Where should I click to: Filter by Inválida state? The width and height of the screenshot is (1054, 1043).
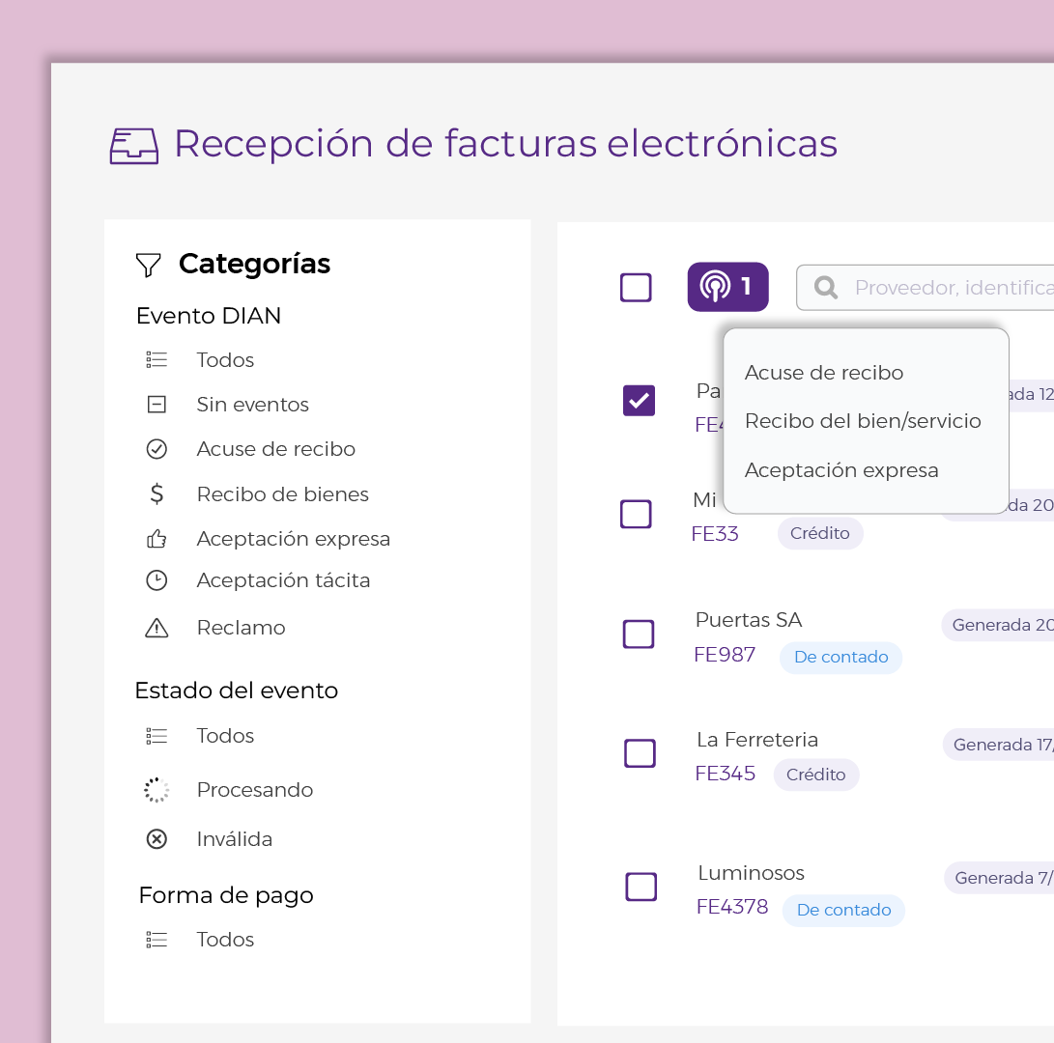coord(235,839)
